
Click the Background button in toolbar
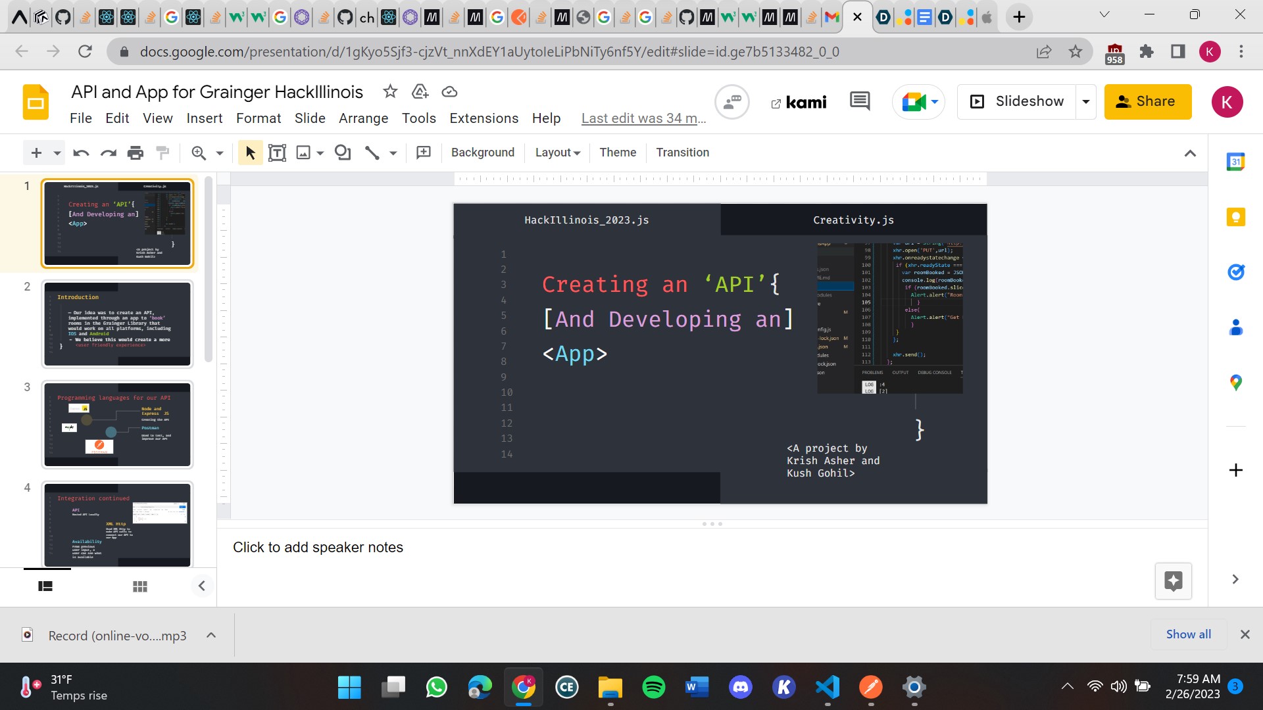click(482, 153)
